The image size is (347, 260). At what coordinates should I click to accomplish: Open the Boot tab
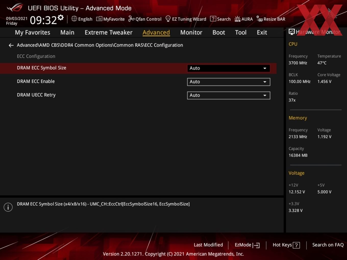pyautogui.click(x=219, y=32)
